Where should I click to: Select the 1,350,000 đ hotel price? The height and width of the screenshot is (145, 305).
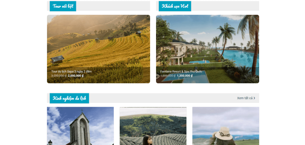coord(185,76)
